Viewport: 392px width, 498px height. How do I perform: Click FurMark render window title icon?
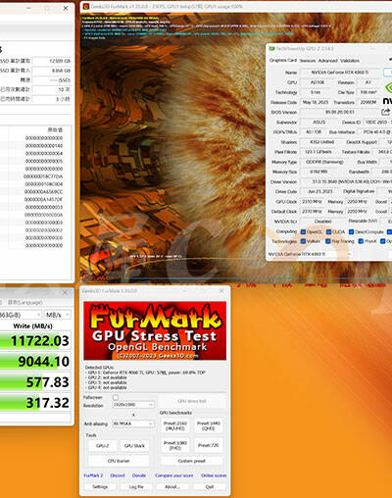coord(86,6)
